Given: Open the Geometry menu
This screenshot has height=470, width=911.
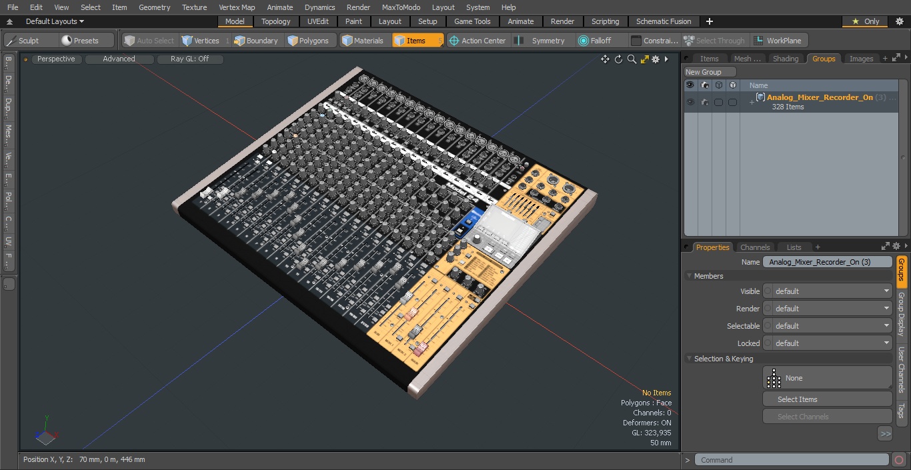Looking at the screenshot, I should 155,7.
